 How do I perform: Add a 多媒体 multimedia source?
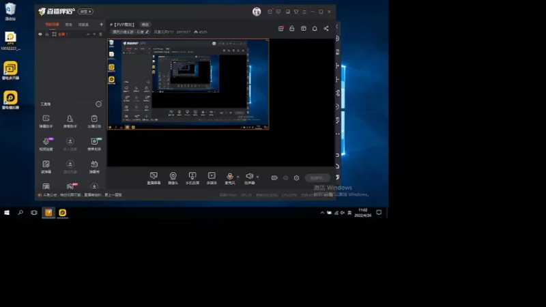(x=212, y=178)
